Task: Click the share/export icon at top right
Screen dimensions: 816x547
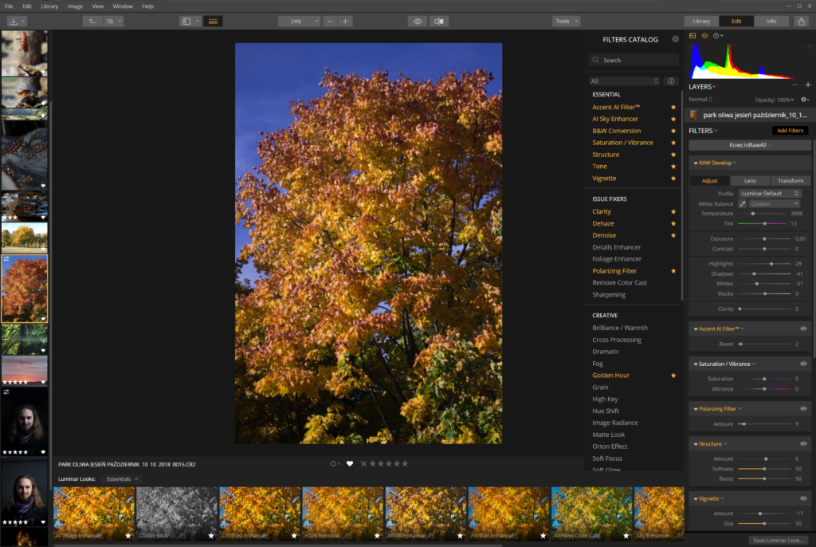Action: (801, 22)
